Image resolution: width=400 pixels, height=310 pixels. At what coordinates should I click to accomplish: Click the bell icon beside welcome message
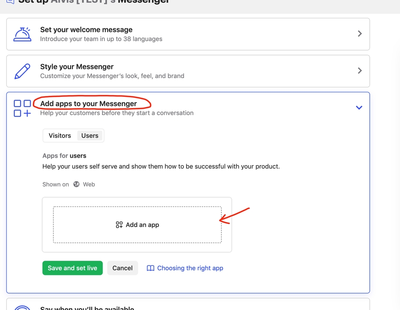coord(22,34)
